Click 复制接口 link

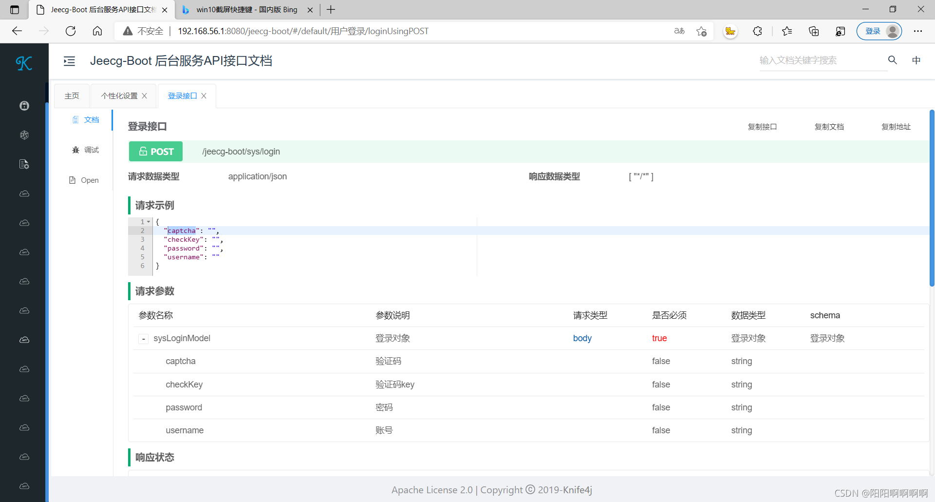tap(762, 127)
